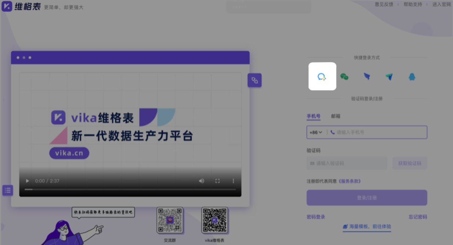The image size is (453, 245).
Task: Select the WeCom quick login icon
Action: pos(322,76)
